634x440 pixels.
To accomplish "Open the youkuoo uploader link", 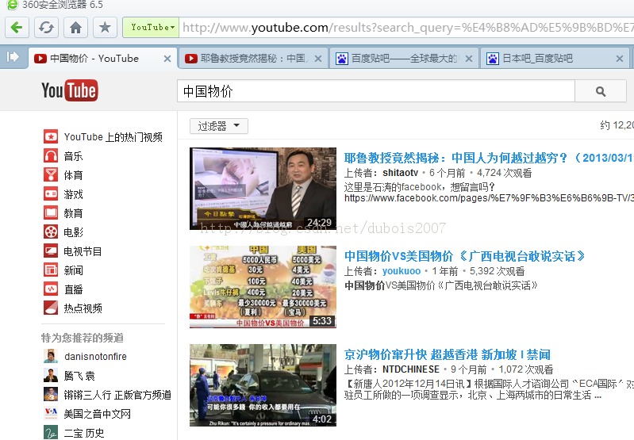I will tap(402, 271).
